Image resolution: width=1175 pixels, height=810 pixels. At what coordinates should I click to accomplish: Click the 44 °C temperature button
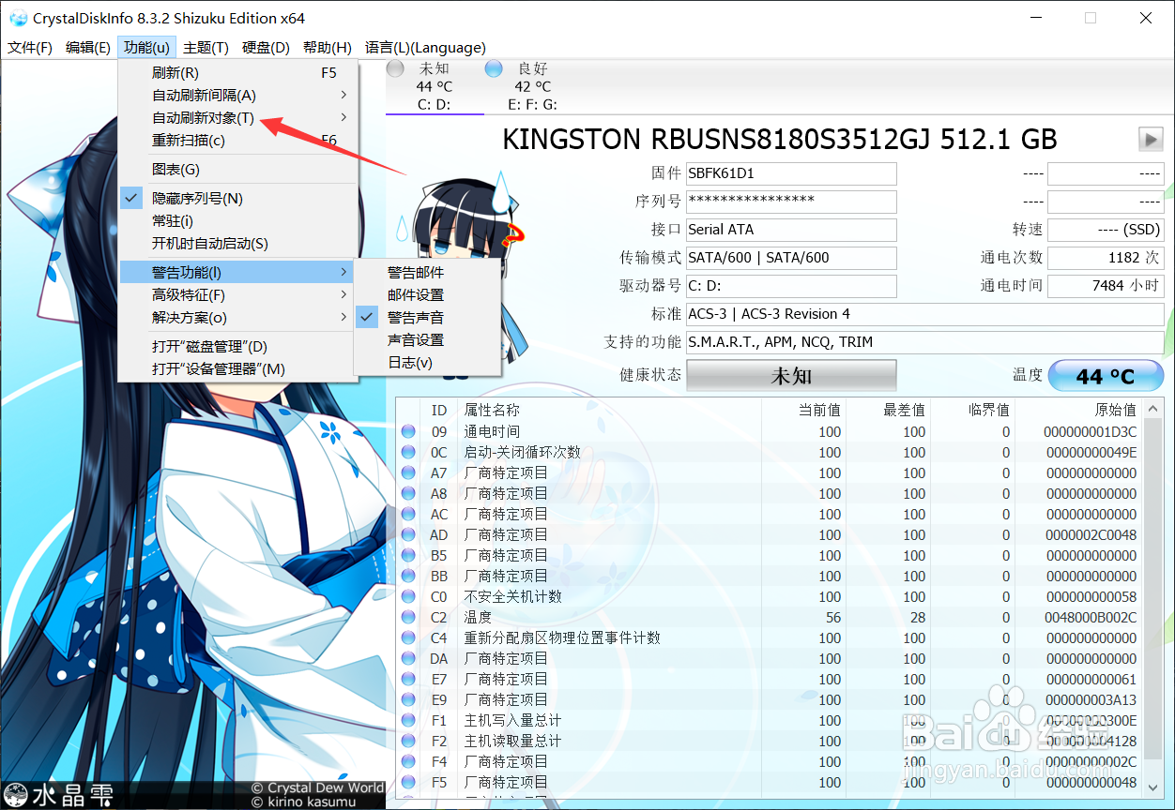(1106, 376)
